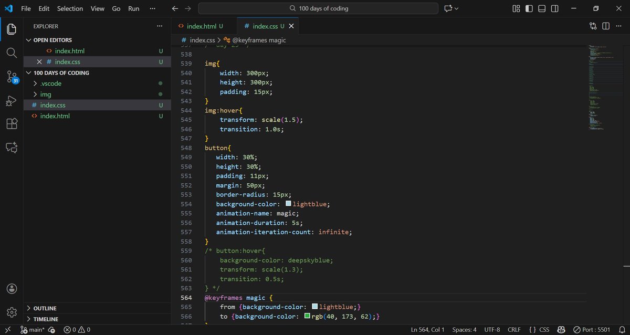630x335 pixels.
Task: Click the Copilot status icon in status bar
Action: click(x=561, y=330)
